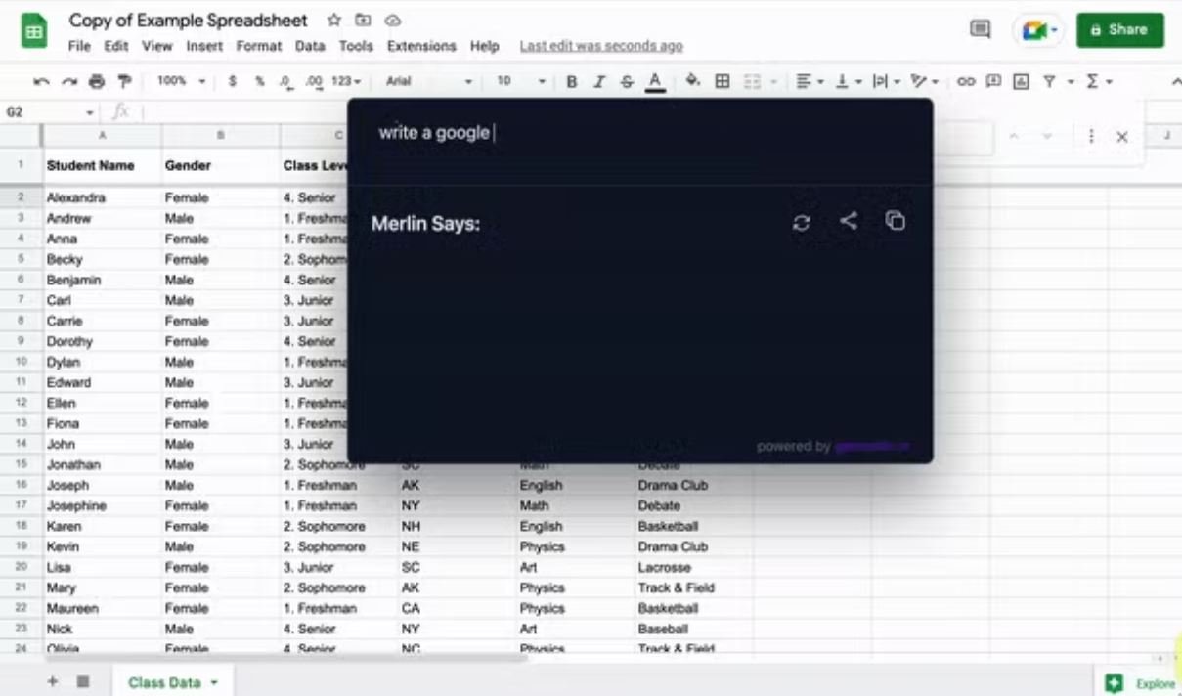Image resolution: width=1182 pixels, height=696 pixels.
Task: Open font size 10 dropdown
Action: point(519,82)
